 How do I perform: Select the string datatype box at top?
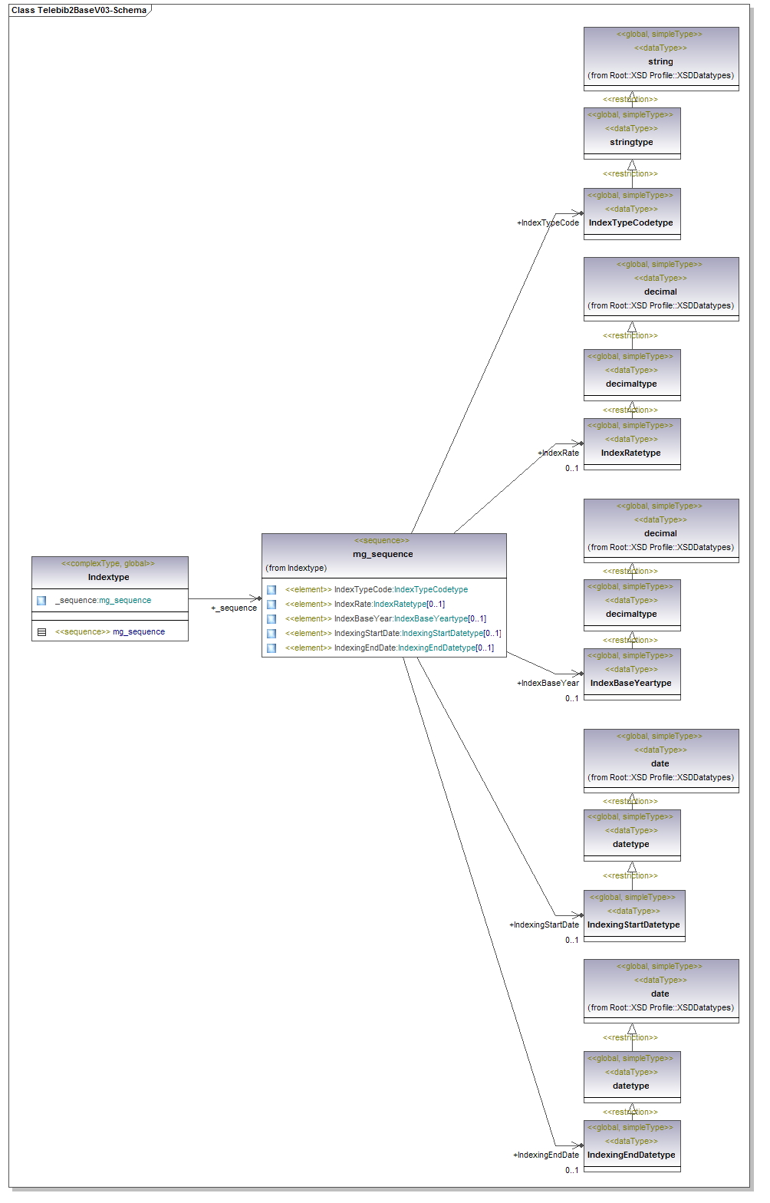[660, 61]
